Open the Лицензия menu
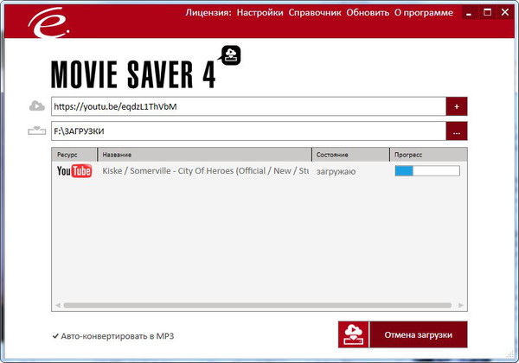This screenshot has width=519, height=363. coord(208,13)
